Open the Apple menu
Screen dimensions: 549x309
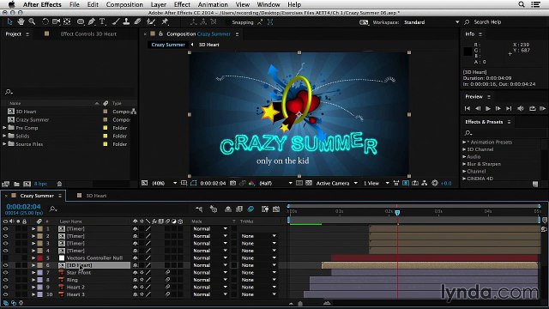11,4
